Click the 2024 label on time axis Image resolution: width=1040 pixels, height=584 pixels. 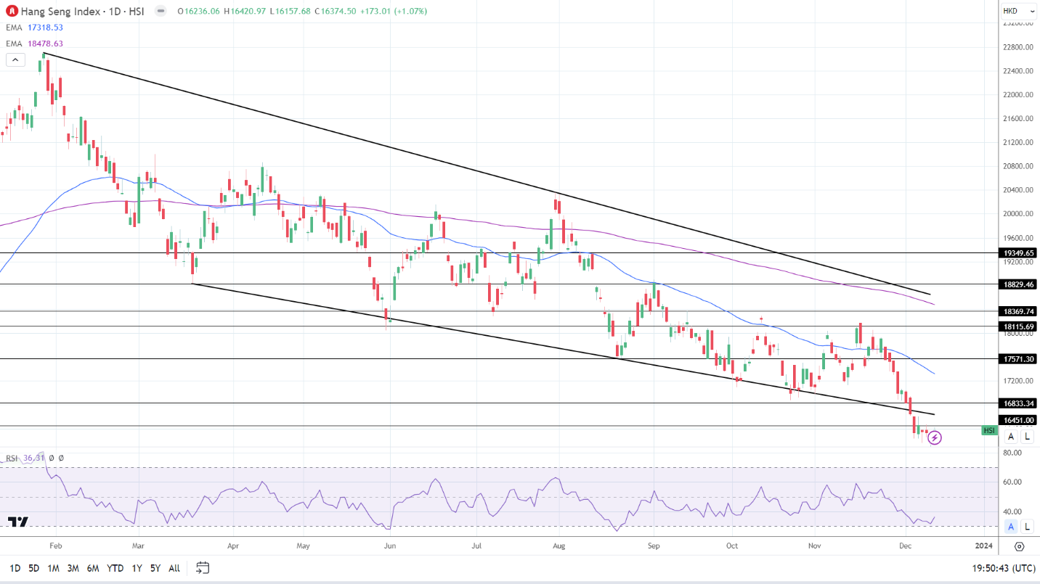tap(984, 546)
